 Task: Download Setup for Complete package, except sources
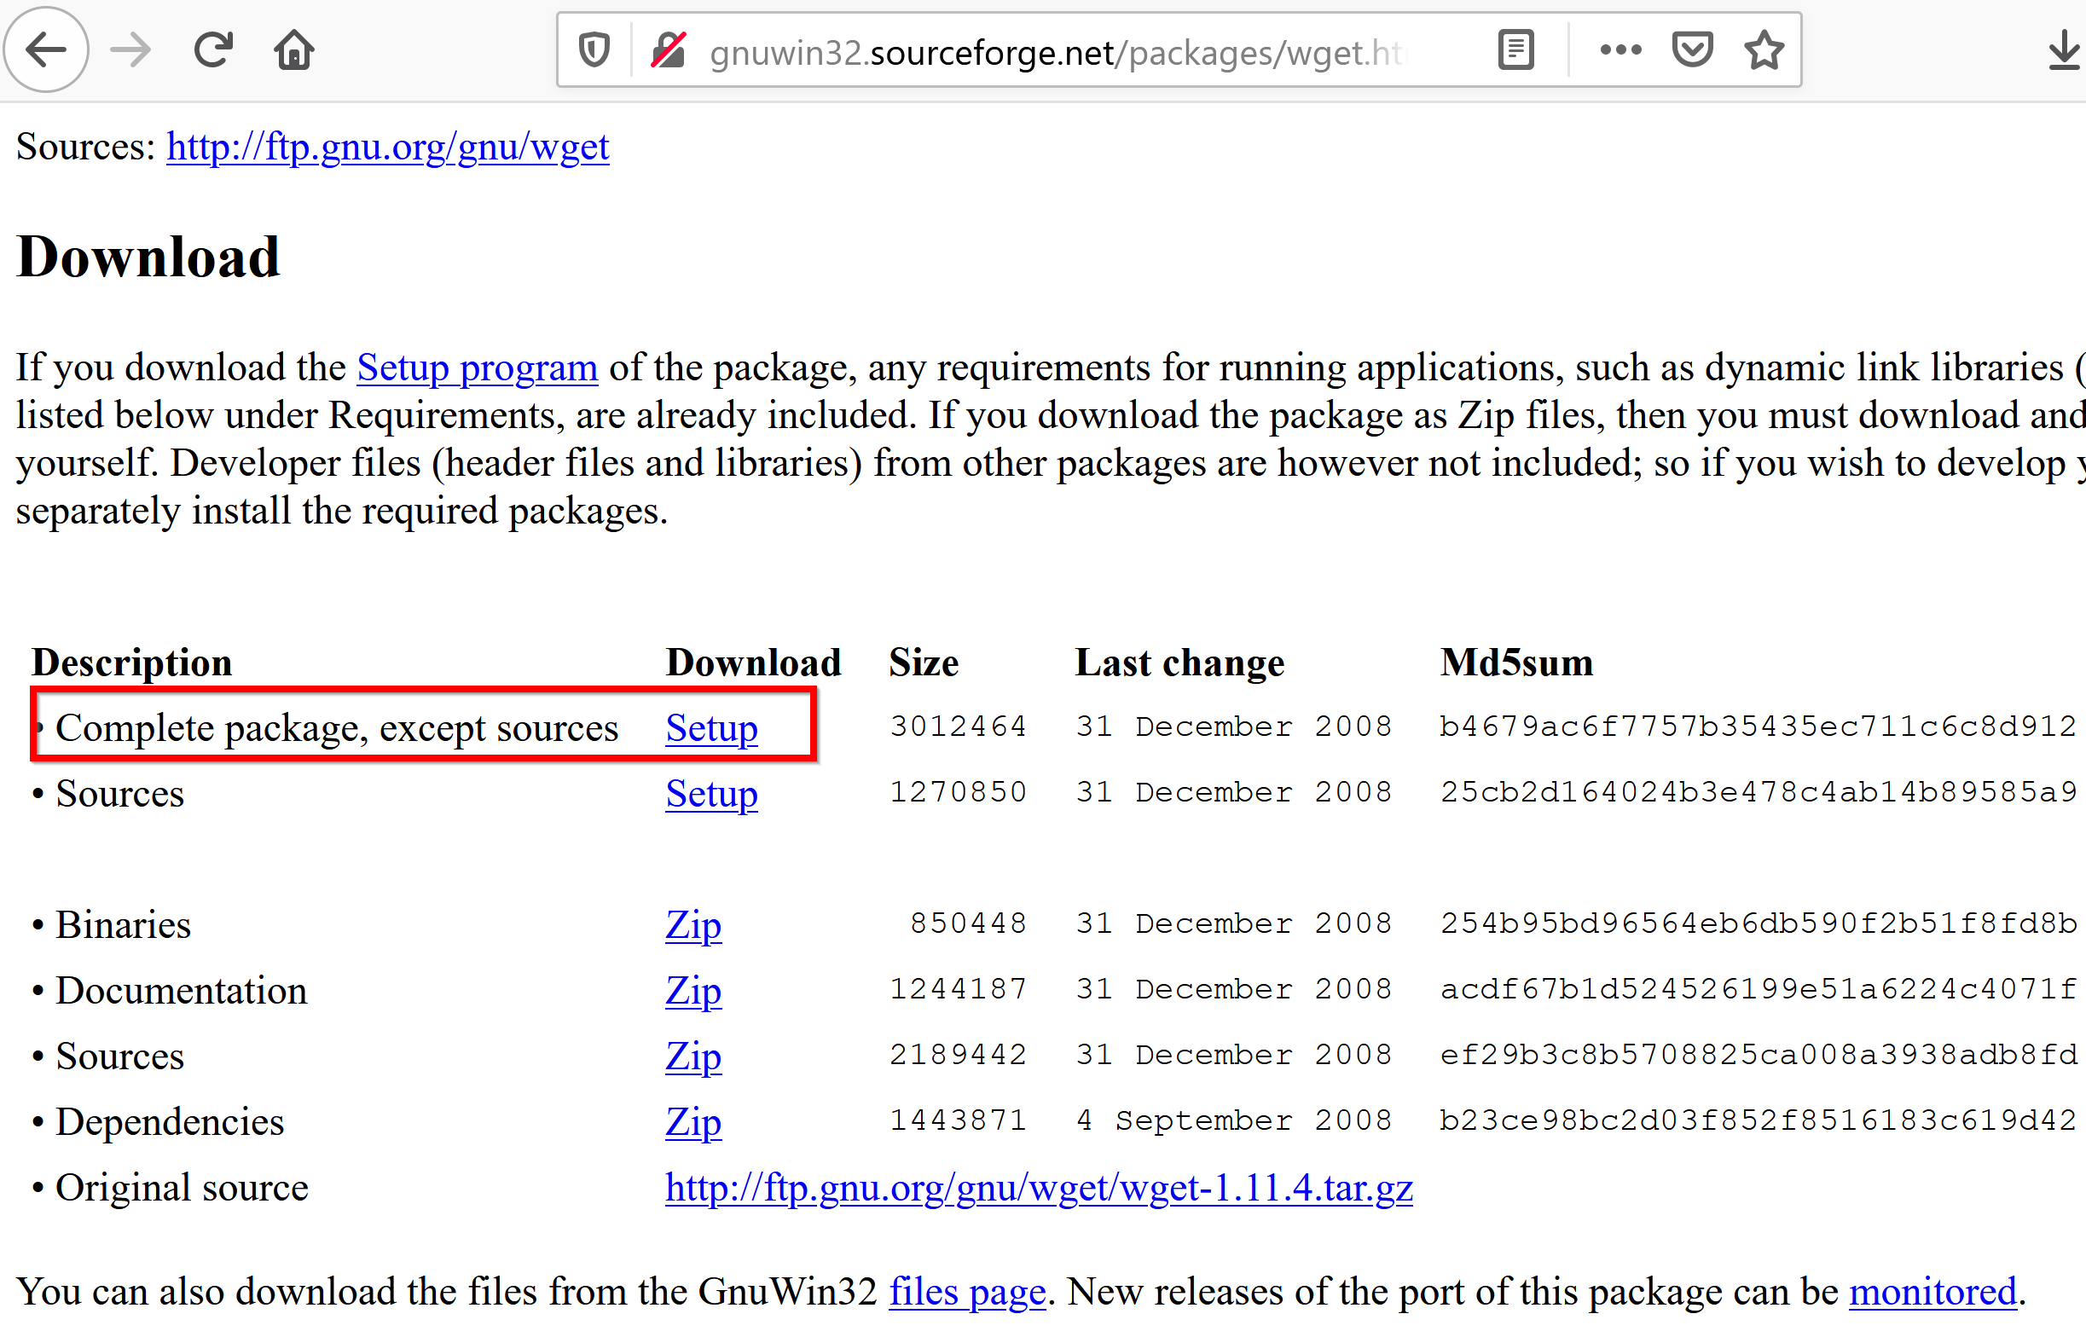coord(712,727)
